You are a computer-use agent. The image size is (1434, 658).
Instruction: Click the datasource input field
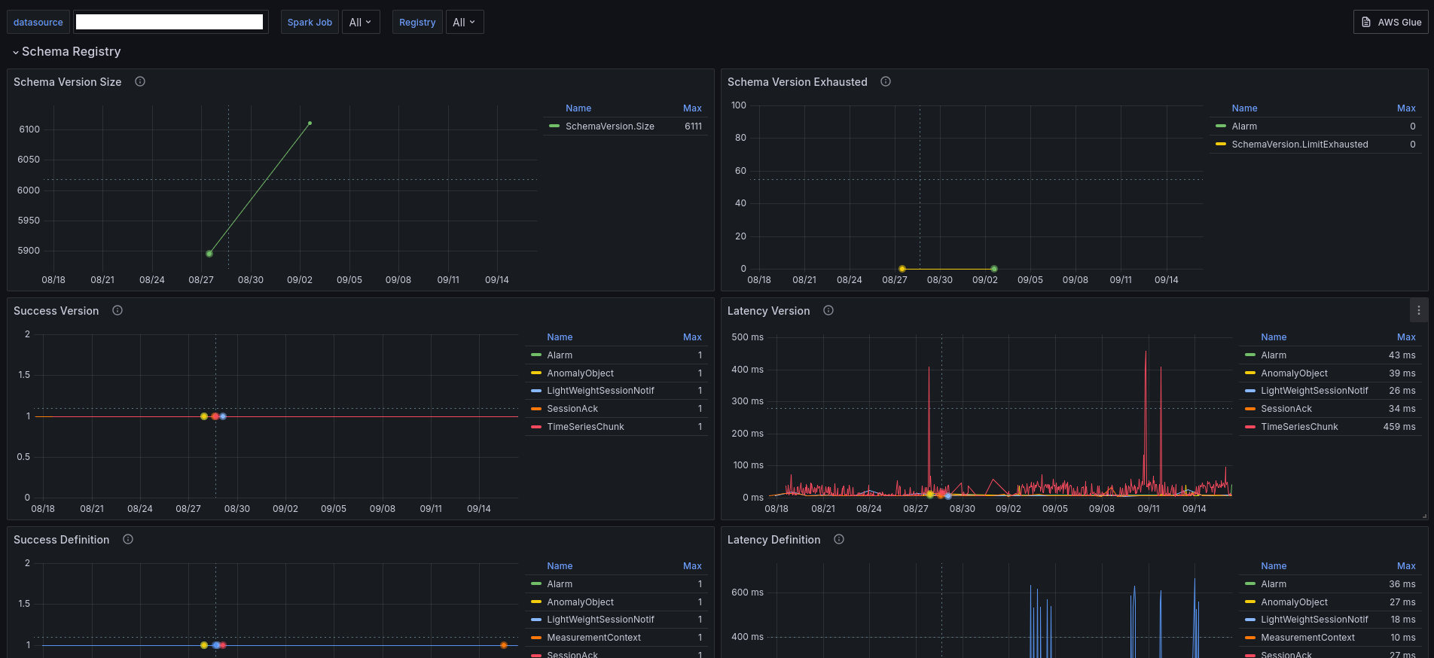(169, 22)
